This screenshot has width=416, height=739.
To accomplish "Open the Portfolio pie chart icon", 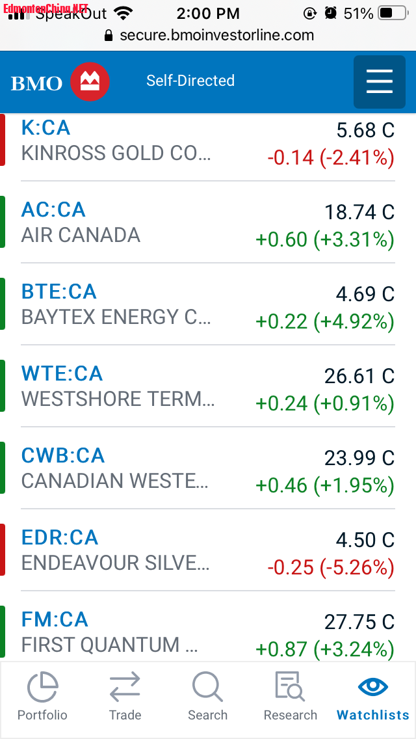I will tap(42, 687).
